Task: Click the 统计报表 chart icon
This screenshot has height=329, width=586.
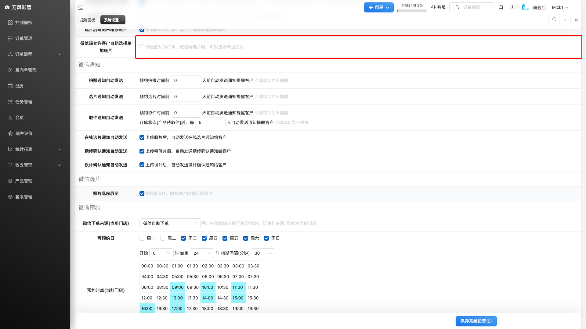Action: pos(10,149)
